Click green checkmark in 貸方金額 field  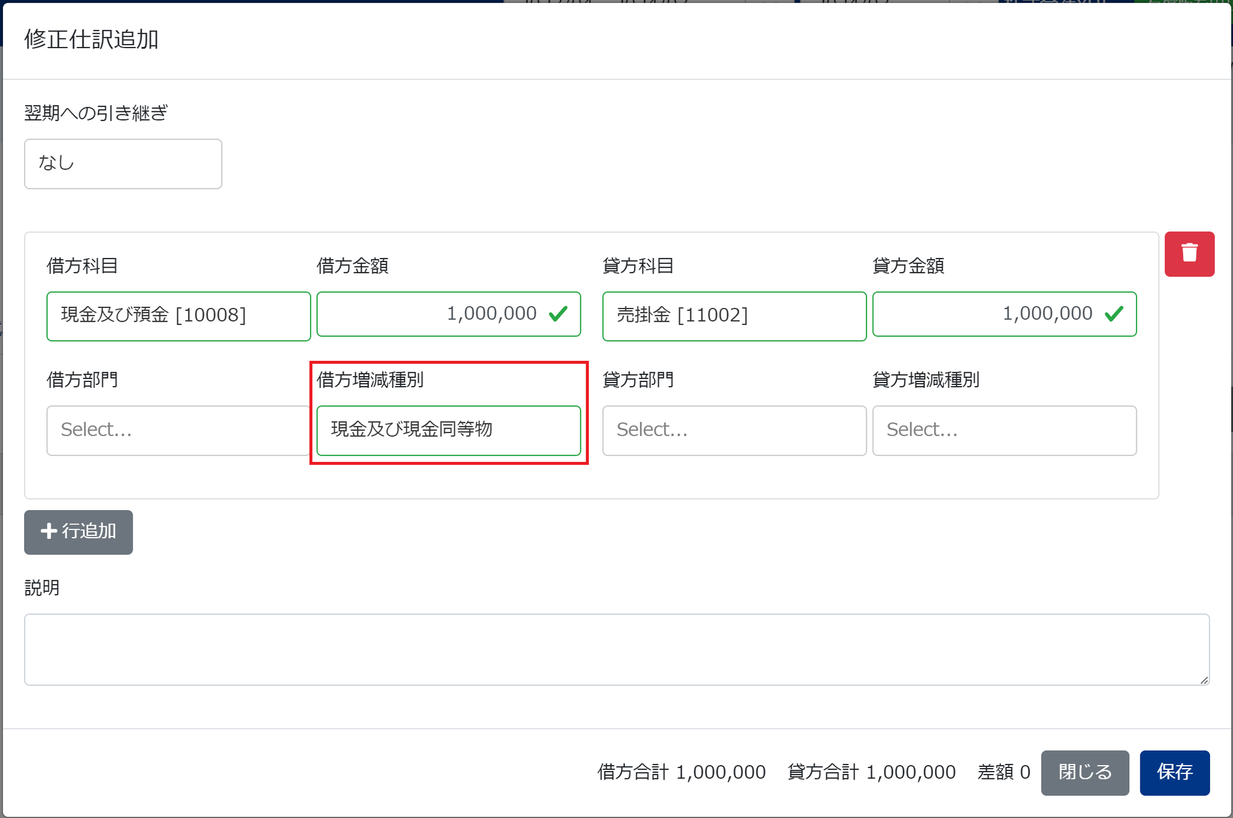(1114, 313)
